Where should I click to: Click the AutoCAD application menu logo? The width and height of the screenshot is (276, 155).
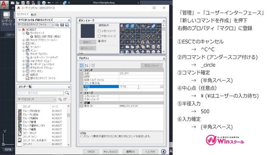pyautogui.click(x=4, y=5)
